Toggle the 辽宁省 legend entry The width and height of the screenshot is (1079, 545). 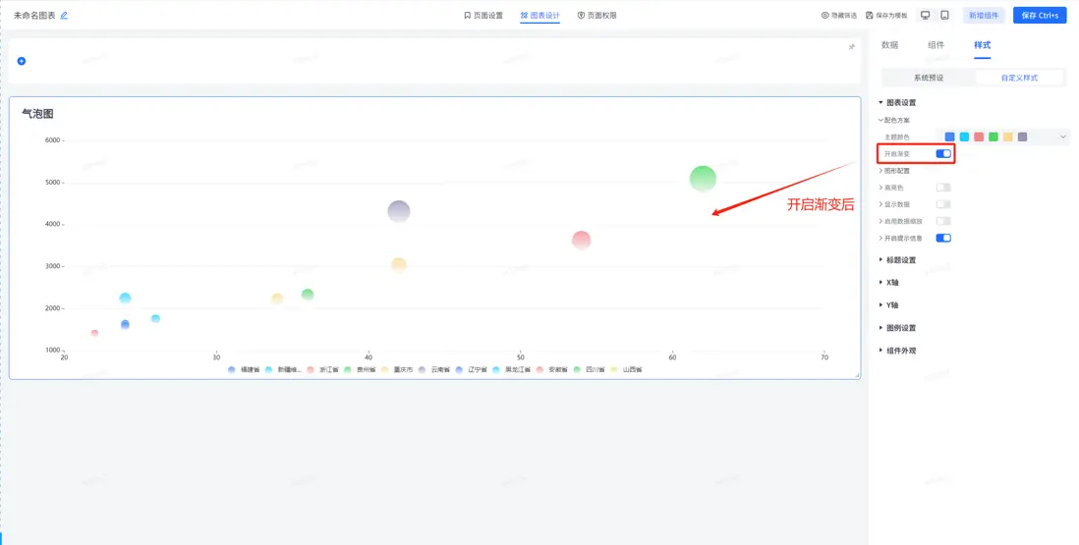click(x=472, y=370)
